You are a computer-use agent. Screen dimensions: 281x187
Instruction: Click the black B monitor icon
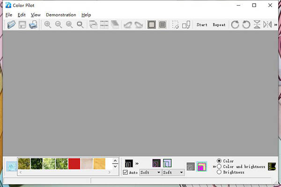pyautogui.click(x=128, y=164)
